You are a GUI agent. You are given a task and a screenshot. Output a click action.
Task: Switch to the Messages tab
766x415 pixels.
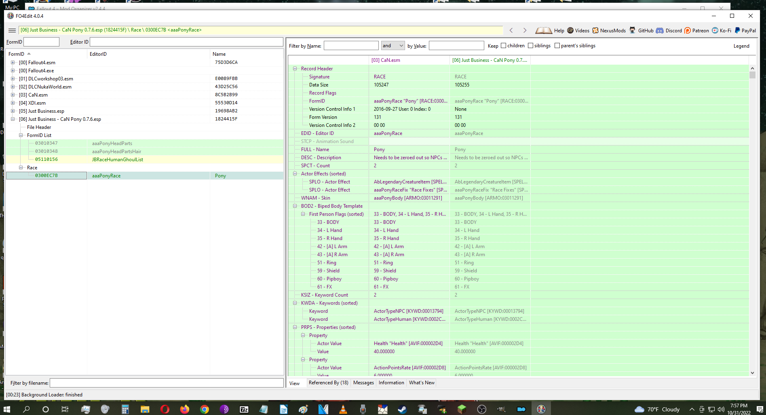click(x=363, y=383)
